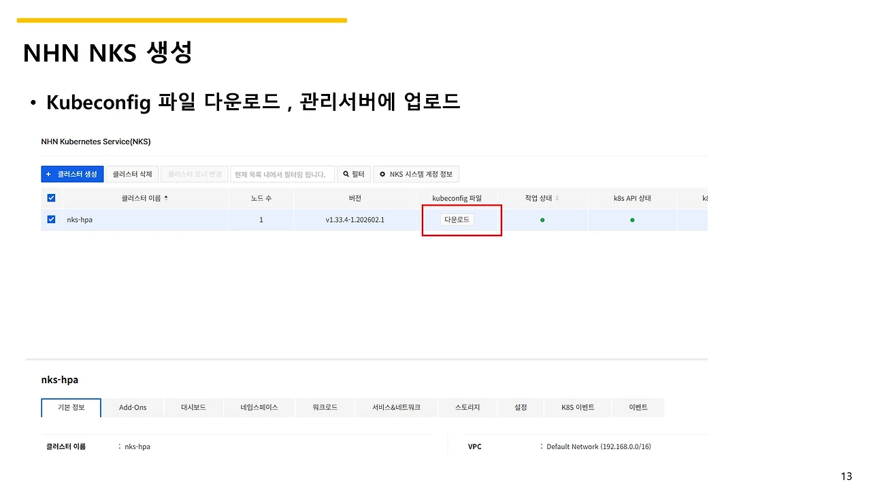Click the k8s API 상태 column header
Viewport: 871px width, 490px height.
[x=632, y=198]
